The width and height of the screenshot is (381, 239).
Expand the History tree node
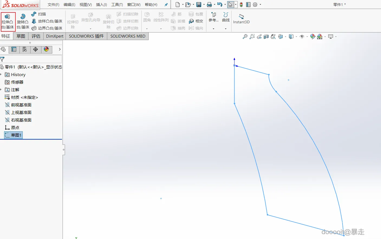pos(1,74)
